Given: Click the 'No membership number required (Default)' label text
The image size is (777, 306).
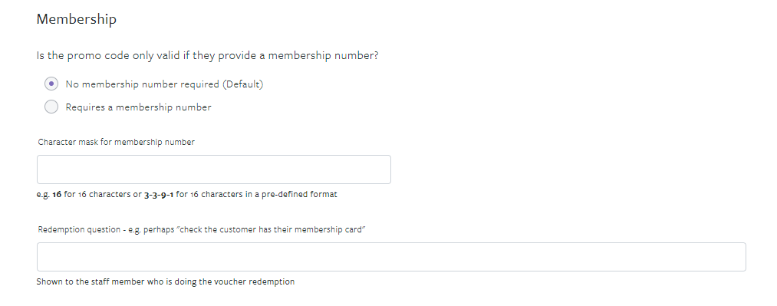Looking at the screenshot, I should coord(164,84).
